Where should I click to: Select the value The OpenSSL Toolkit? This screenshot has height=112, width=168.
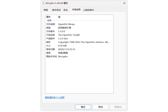(x=69, y=35)
